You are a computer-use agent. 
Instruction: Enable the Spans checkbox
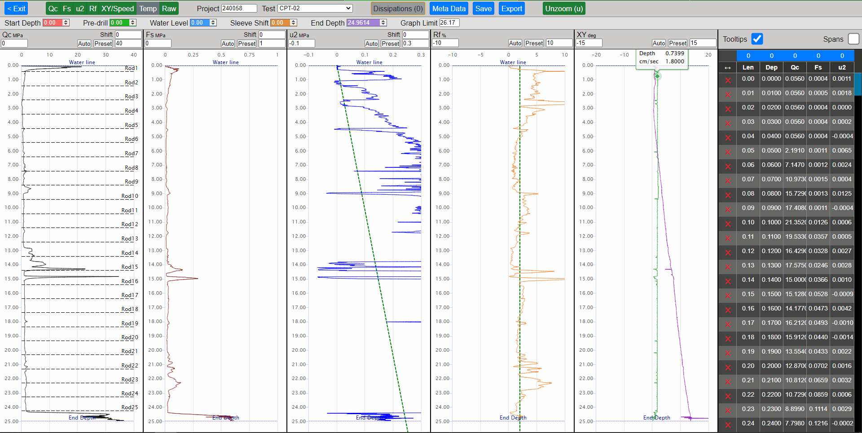tap(853, 39)
